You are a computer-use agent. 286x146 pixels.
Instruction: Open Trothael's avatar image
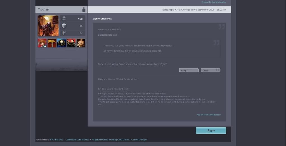click(x=48, y=26)
